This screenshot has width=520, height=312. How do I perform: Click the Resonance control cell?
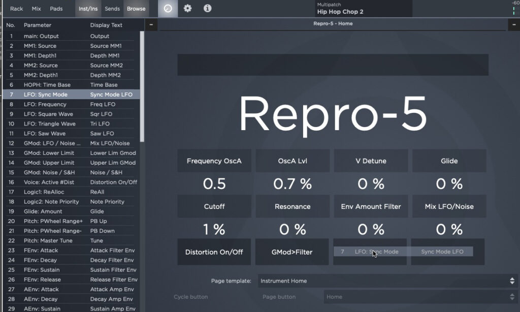[x=292, y=206]
